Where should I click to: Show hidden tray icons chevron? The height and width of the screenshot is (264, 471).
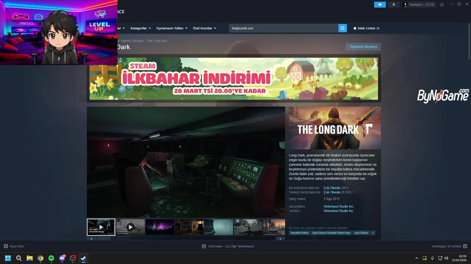[417, 258]
